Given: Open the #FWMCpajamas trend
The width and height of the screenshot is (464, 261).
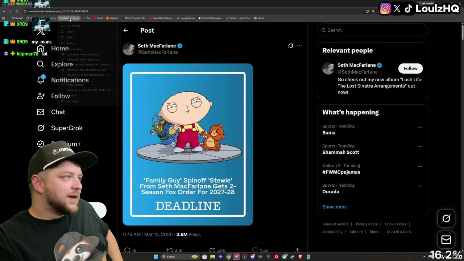Looking at the screenshot, I should pyautogui.click(x=341, y=172).
